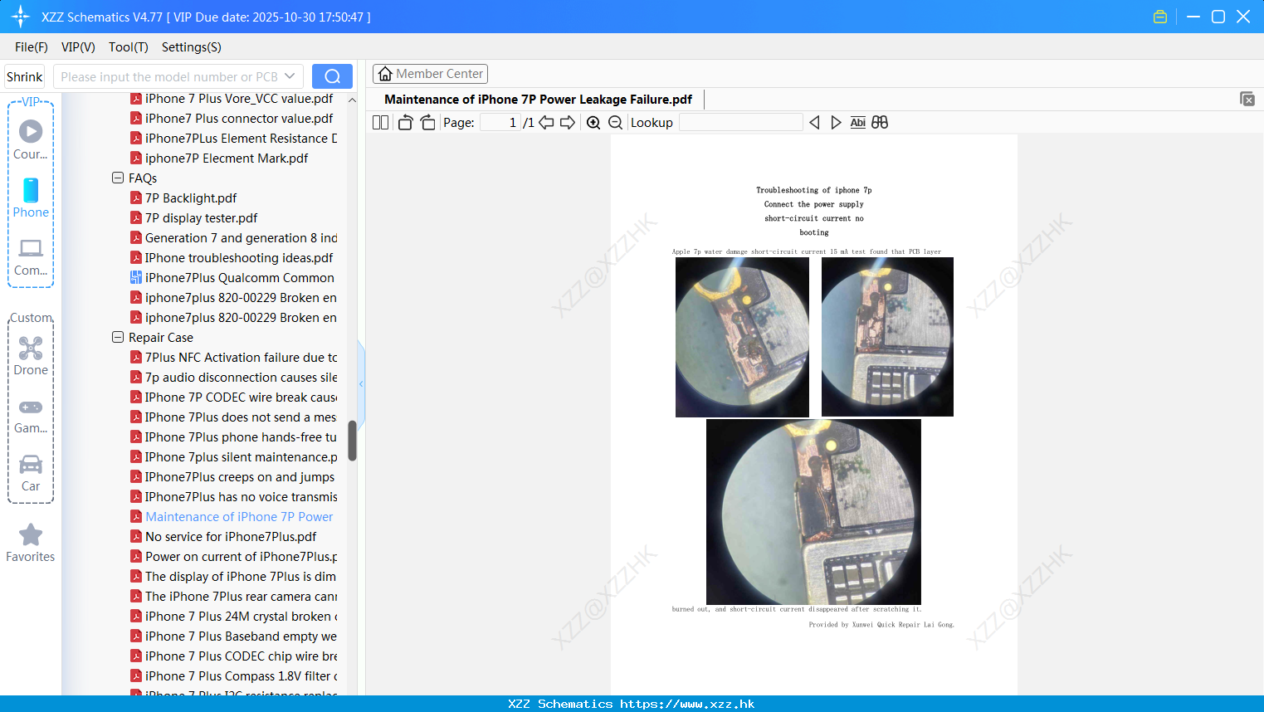Open IPhone troubleshooting ideas.pdf
The image size is (1264, 712).
(232, 258)
